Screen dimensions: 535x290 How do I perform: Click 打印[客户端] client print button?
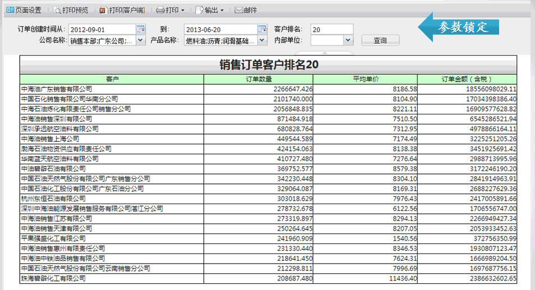[122, 10]
